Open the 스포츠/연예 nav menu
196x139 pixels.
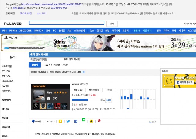[x=79, y=31]
